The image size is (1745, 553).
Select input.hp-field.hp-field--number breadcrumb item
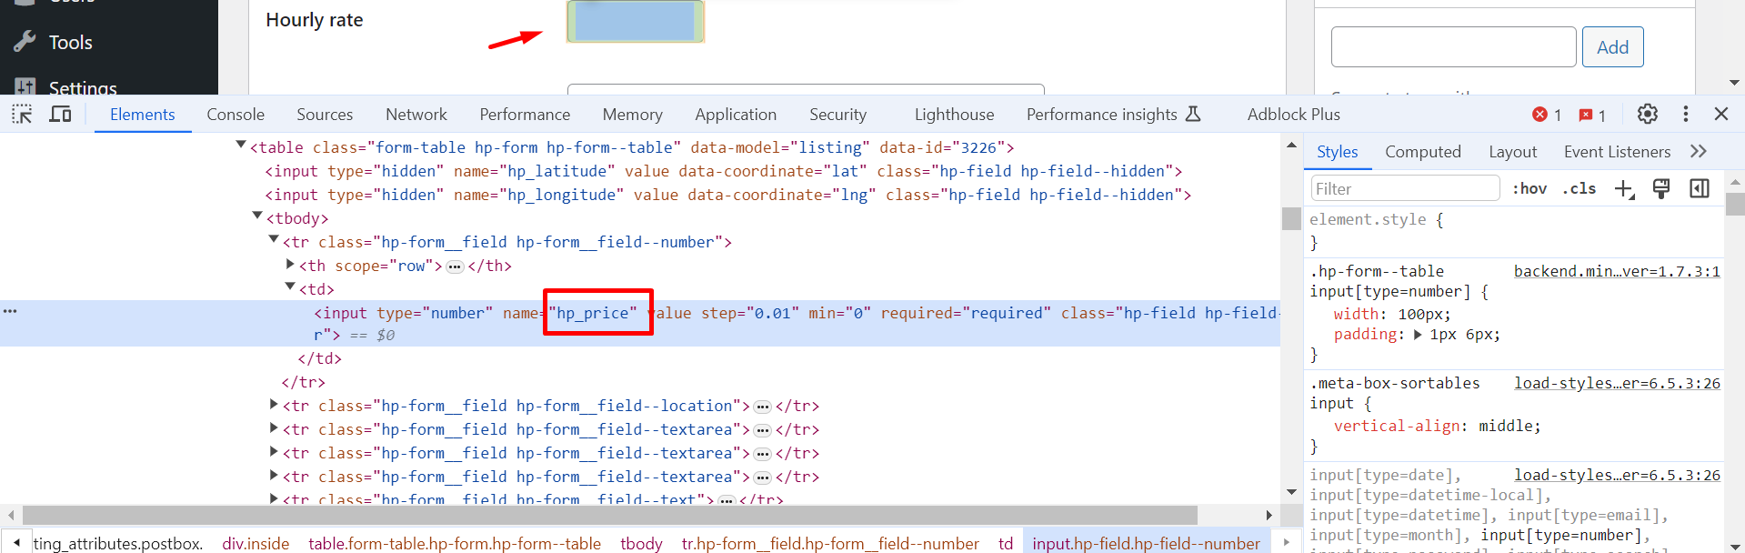click(1146, 543)
